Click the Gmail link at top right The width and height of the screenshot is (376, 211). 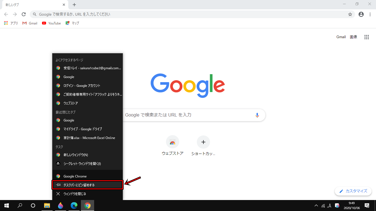pos(341,37)
